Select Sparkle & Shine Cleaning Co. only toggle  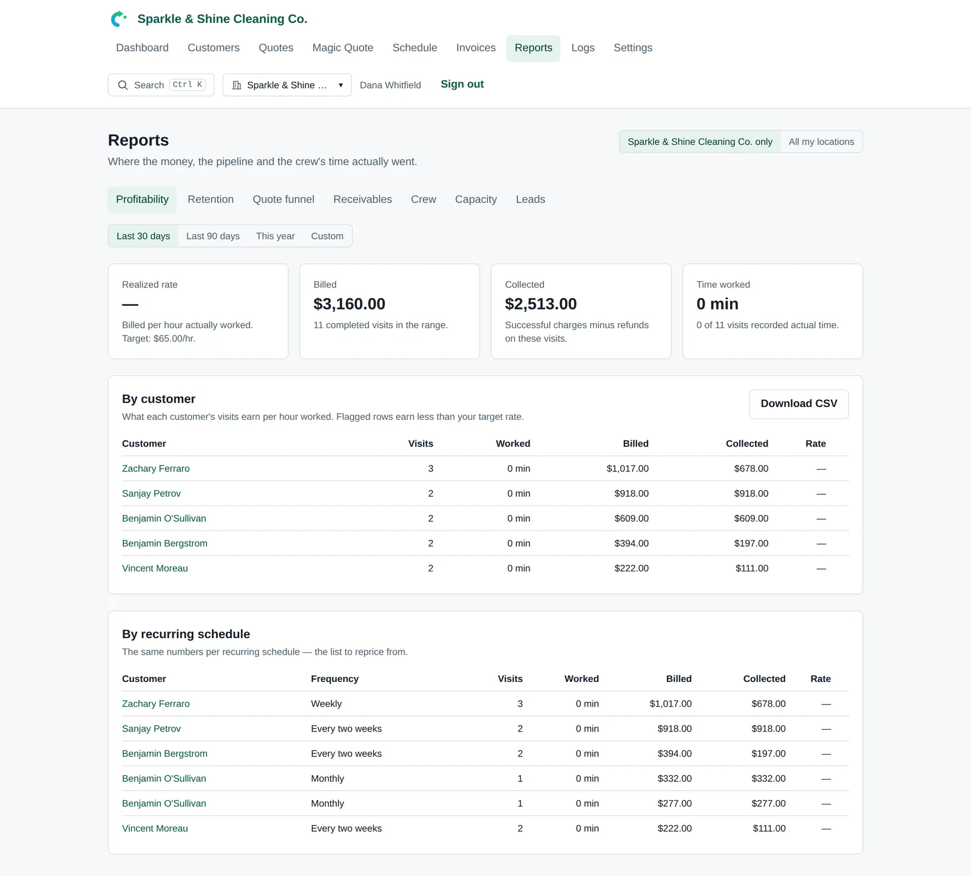[x=700, y=141]
